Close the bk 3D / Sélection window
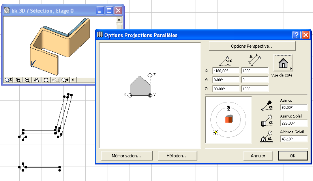This screenshot has width=313, height=181. 118,10
